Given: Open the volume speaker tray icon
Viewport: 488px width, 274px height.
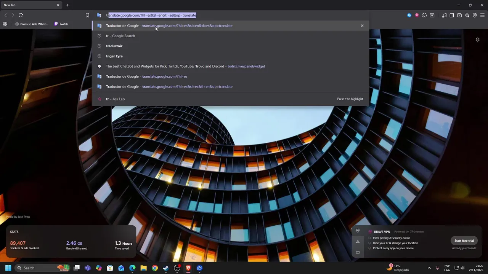Looking at the screenshot, I should (462, 268).
